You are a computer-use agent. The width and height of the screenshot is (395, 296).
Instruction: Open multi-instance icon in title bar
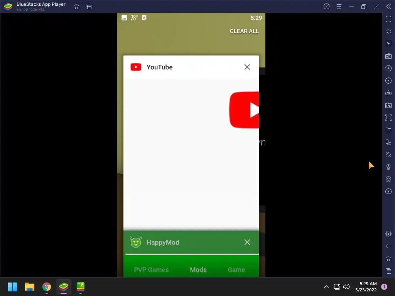click(x=89, y=7)
